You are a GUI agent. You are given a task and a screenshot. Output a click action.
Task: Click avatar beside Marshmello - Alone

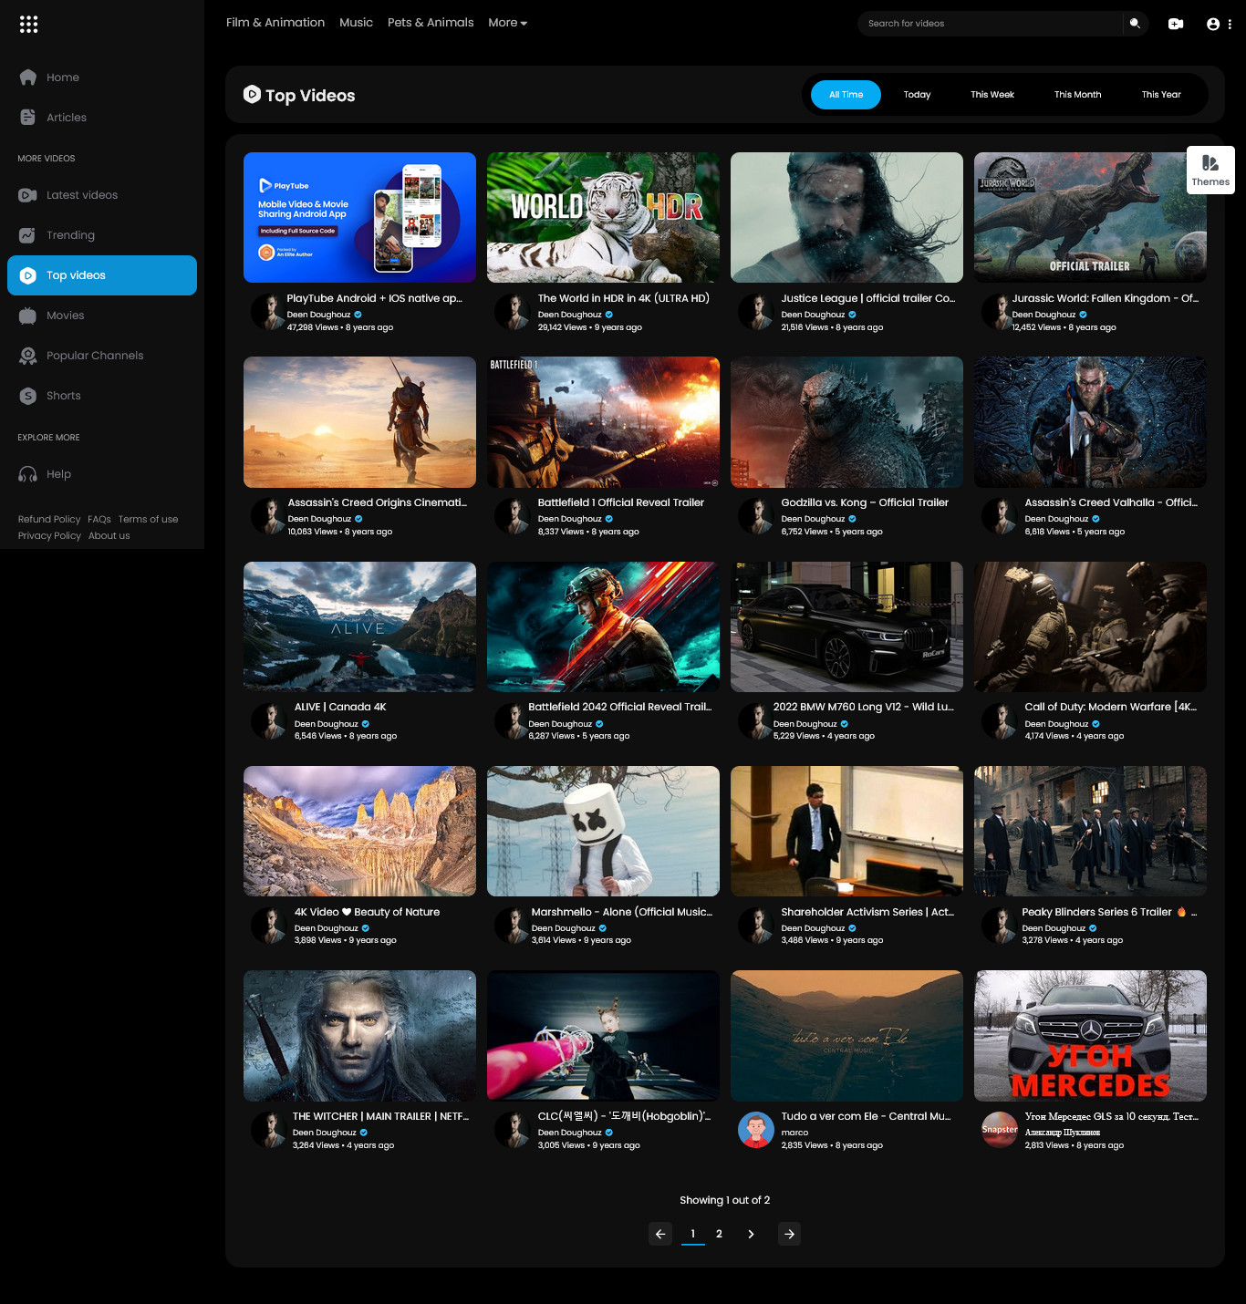pos(512,926)
